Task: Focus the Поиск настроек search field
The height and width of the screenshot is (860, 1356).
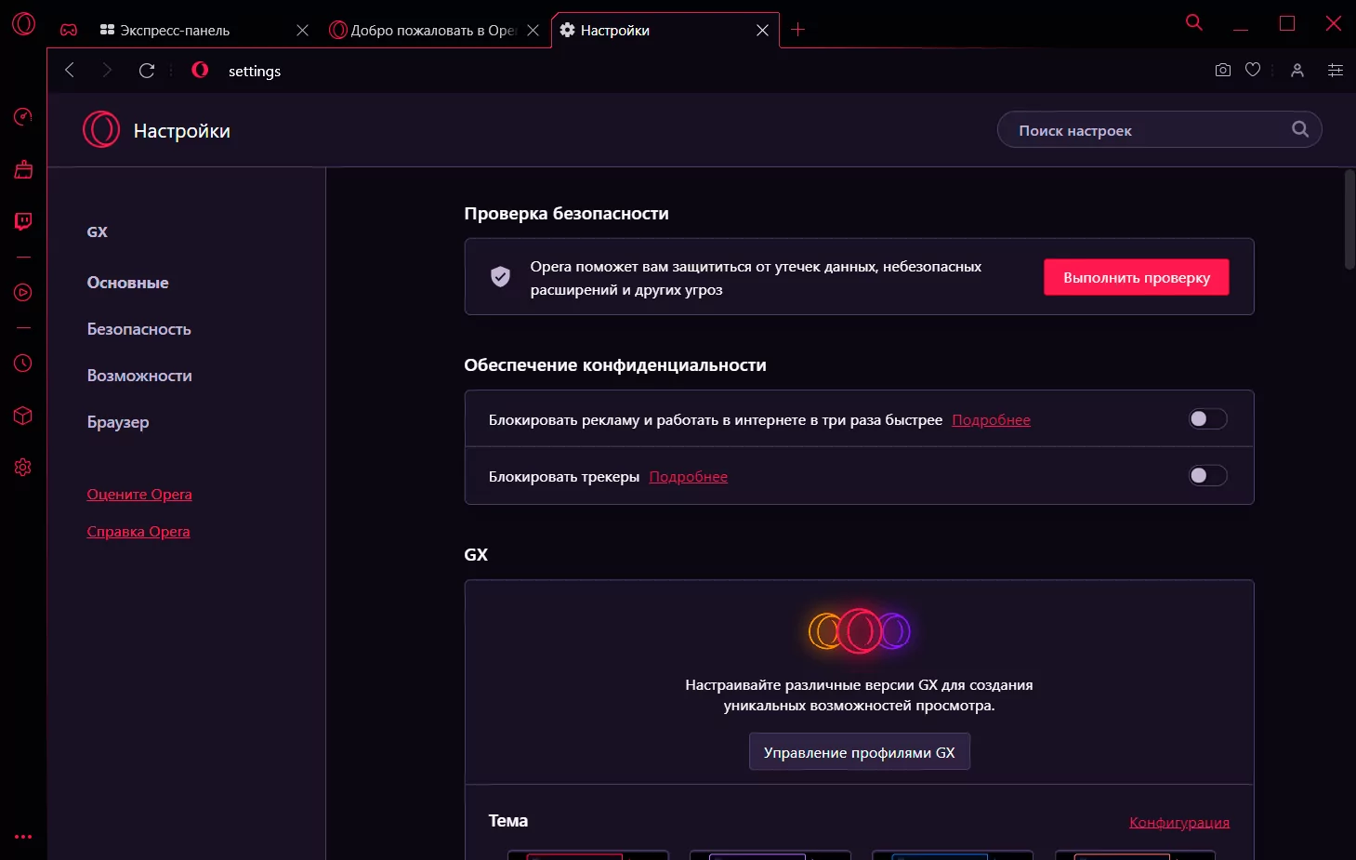Action: pos(1159,129)
